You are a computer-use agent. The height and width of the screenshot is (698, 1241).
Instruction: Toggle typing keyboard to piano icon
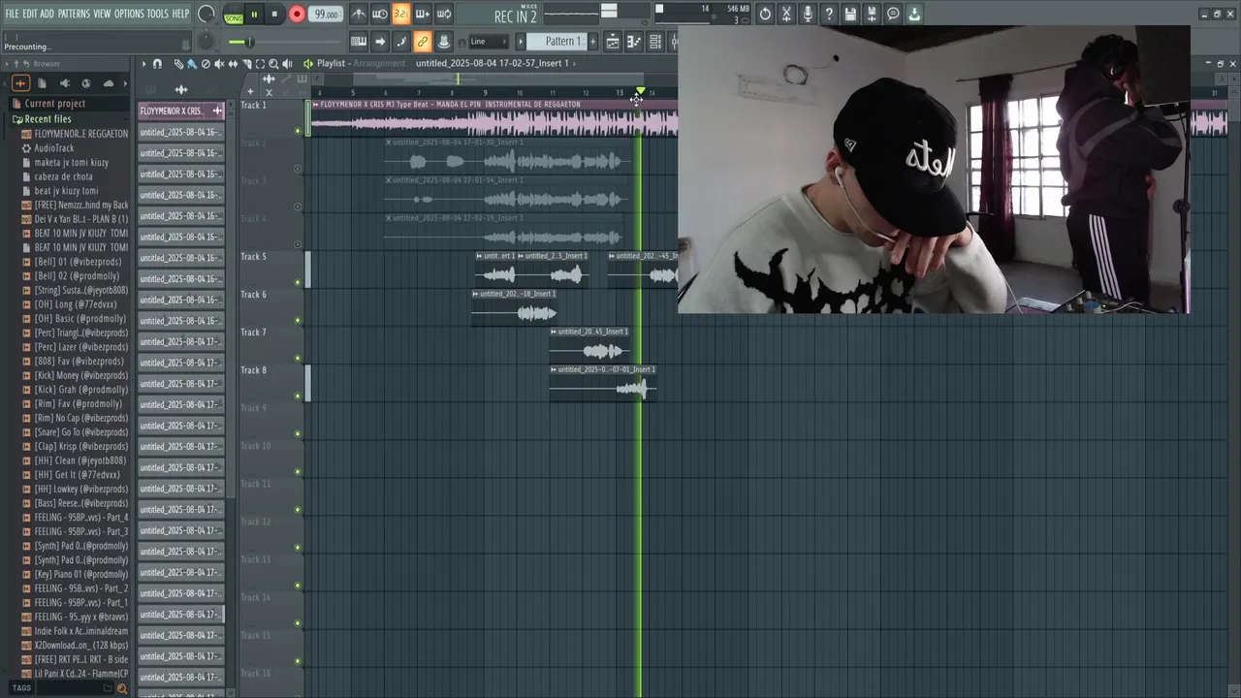pyautogui.click(x=359, y=41)
